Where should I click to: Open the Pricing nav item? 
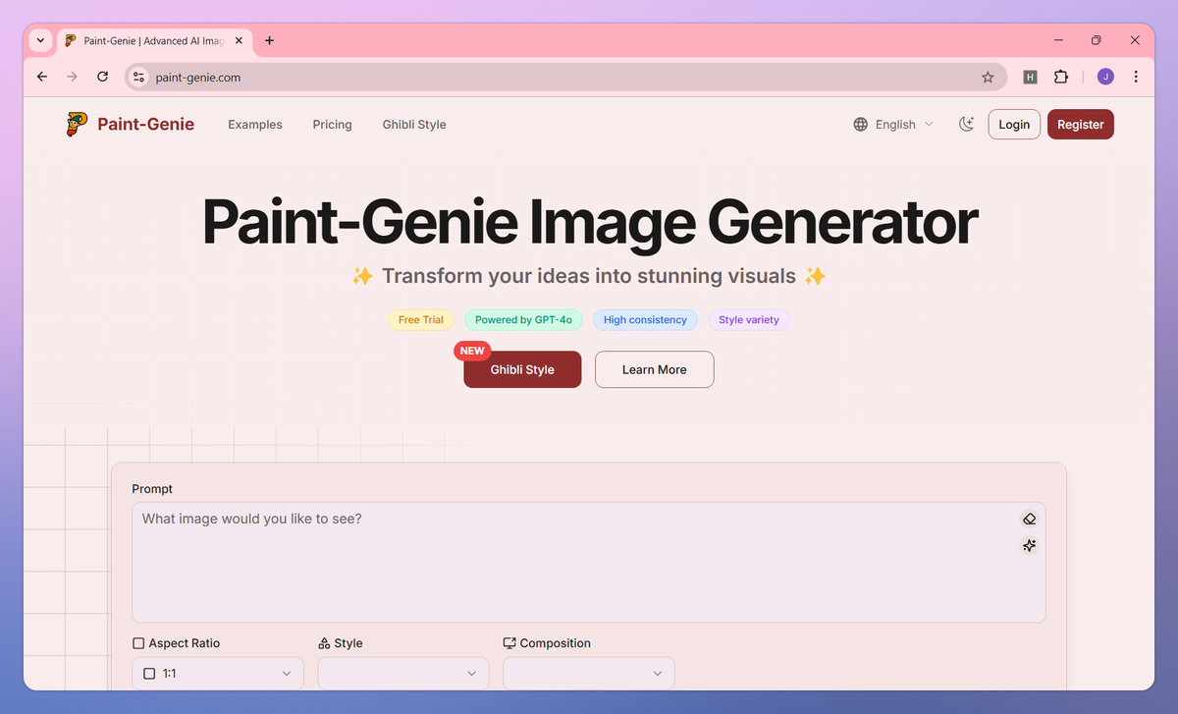pyautogui.click(x=333, y=125)
